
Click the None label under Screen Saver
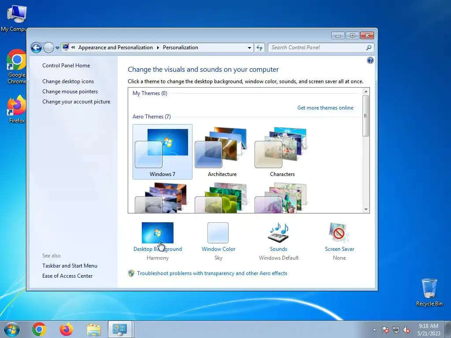pyautogui.click(x=340, y=258)
